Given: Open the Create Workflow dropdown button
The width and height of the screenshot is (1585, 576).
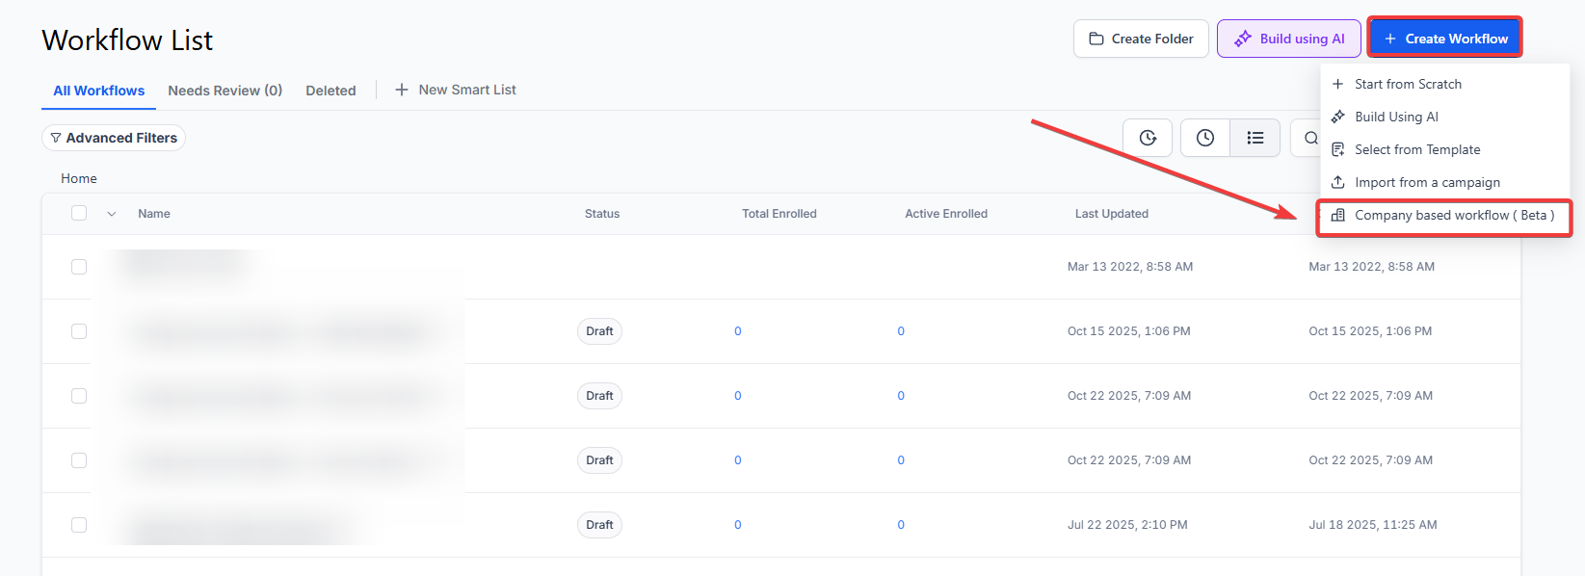Looking at the screenshot, I should (1444, 39).
